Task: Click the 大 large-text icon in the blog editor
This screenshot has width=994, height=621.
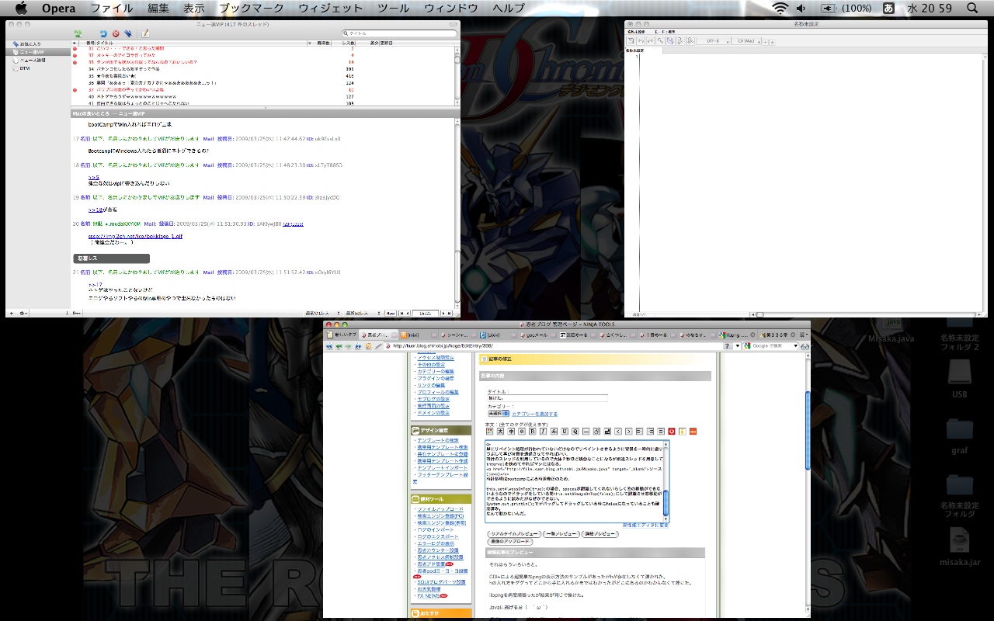Action: [501, 432]
